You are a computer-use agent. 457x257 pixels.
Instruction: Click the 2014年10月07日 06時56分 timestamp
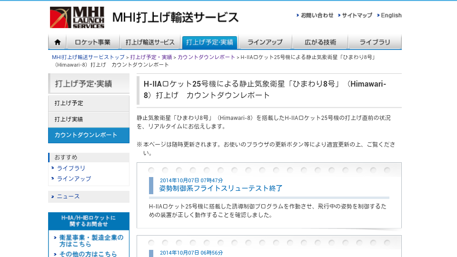(191, 253)
